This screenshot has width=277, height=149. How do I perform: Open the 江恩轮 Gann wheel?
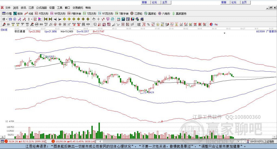136,14
